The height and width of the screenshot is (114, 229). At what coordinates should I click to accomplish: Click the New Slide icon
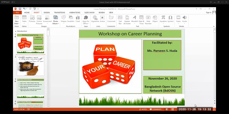pyautogui.click(x=17, y=18)
